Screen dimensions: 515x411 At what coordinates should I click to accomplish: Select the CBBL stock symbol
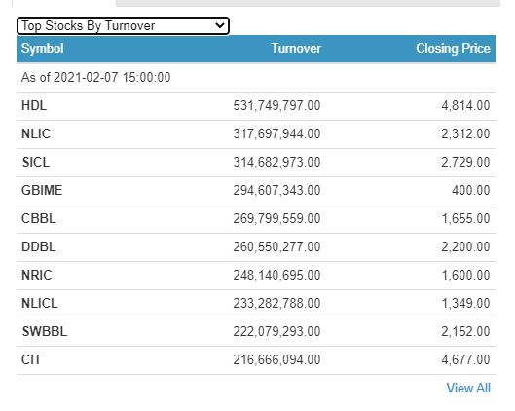(38, 219)
